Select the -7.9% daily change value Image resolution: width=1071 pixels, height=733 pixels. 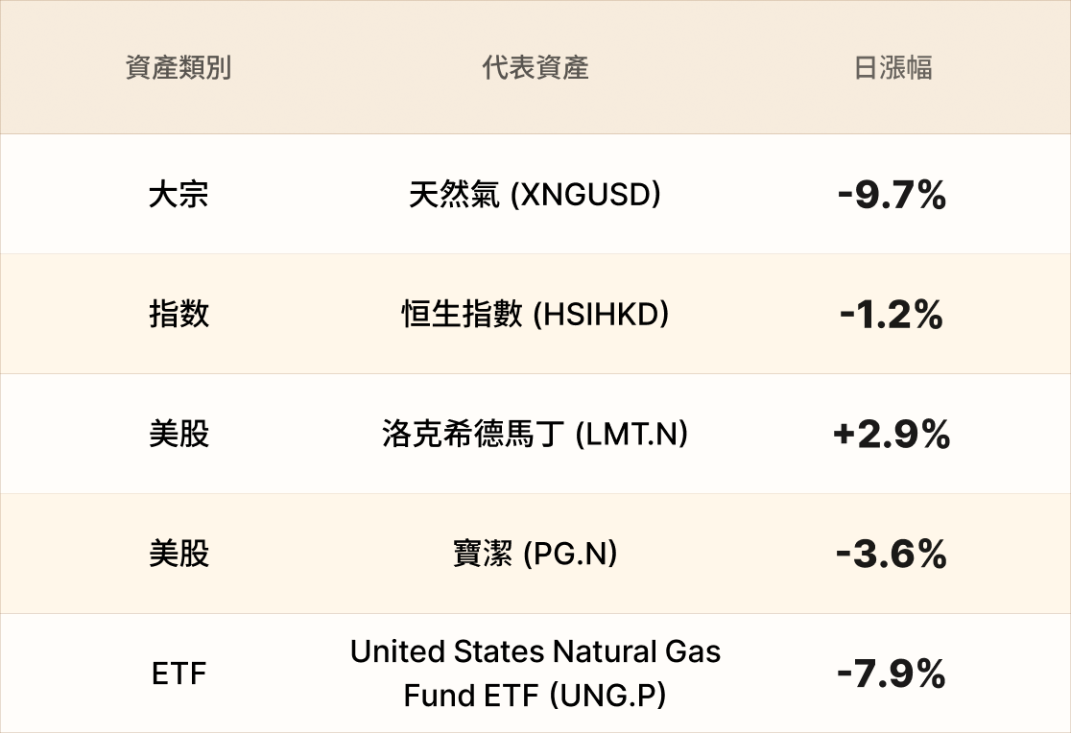892,674
